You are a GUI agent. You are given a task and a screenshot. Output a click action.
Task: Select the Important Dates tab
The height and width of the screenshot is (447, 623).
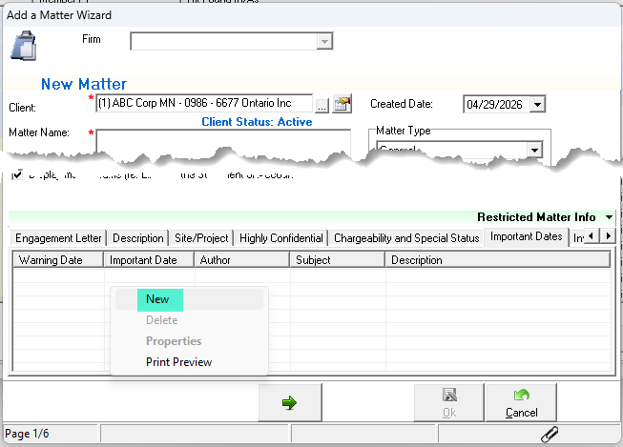tap(526, 237)
